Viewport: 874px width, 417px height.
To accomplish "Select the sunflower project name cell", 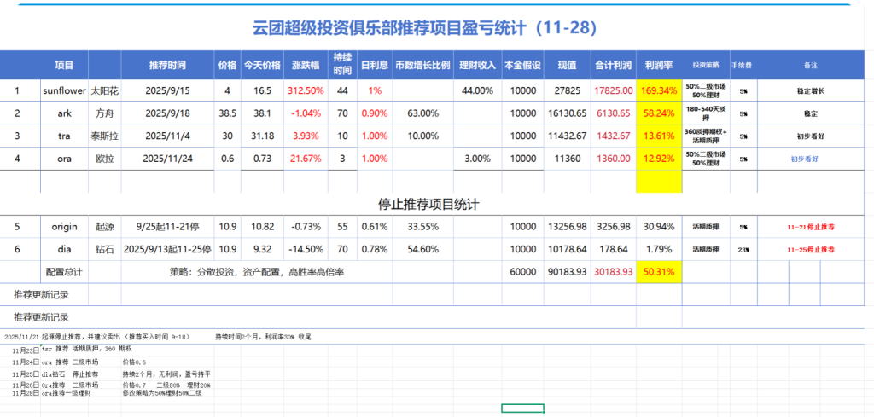I will pos(64,90).
